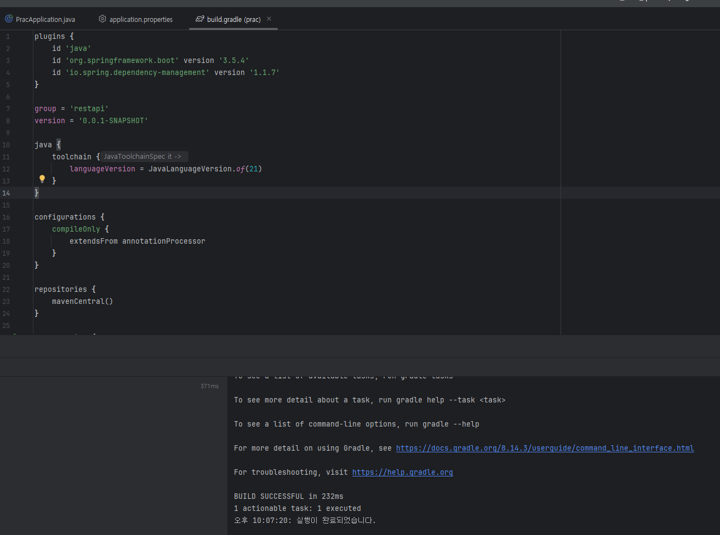The height and width of the screenshot is (535, 720).
Task: Click 'BUILD SUCCESSFUL in 232ms' console line
Action: tap(289, 496)
